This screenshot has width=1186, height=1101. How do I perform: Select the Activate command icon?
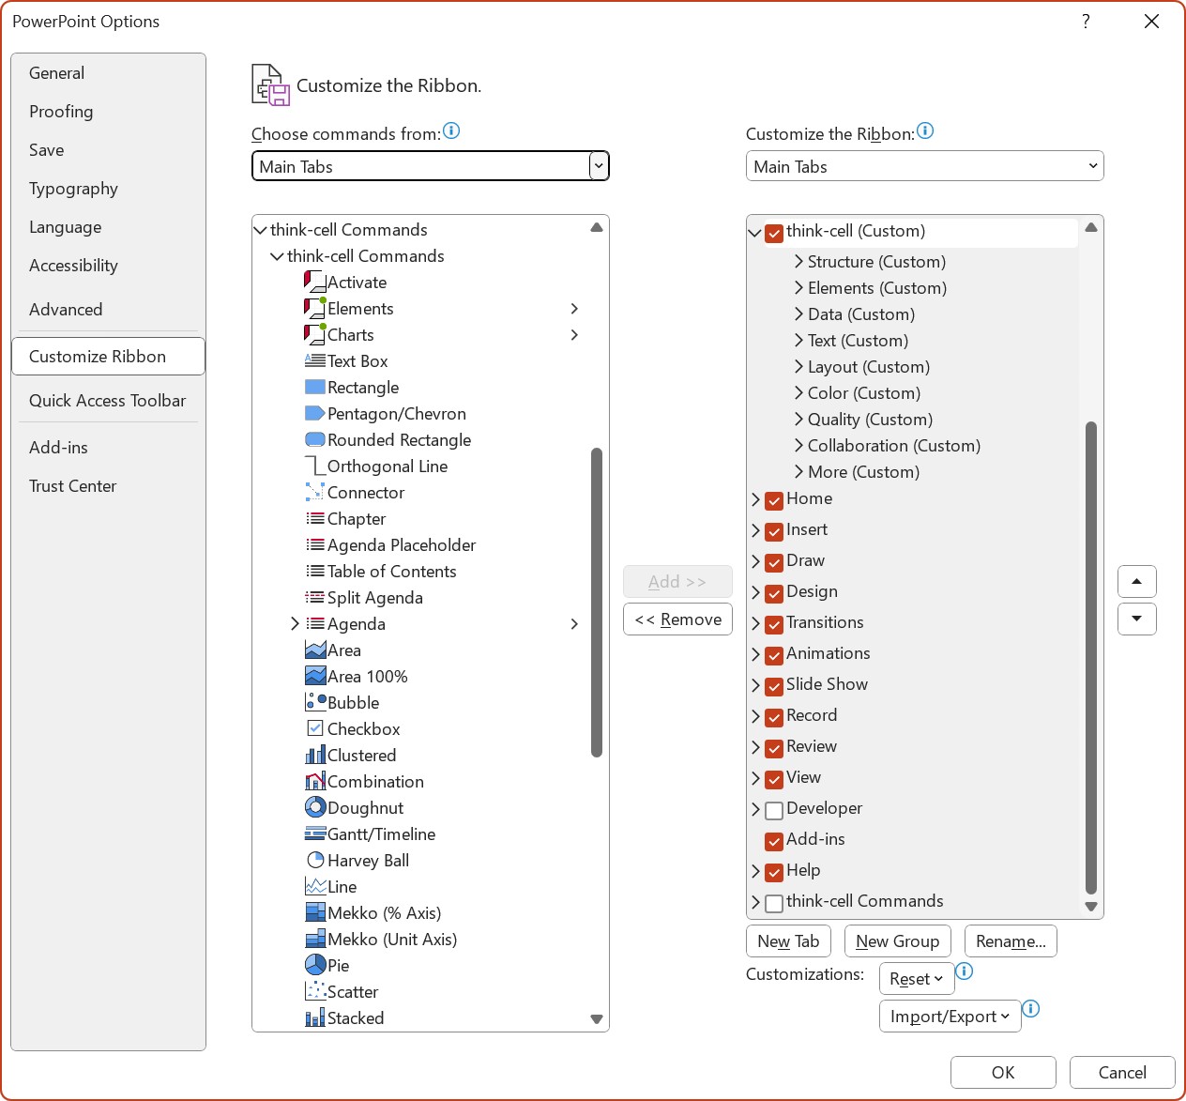pos(314,282)
